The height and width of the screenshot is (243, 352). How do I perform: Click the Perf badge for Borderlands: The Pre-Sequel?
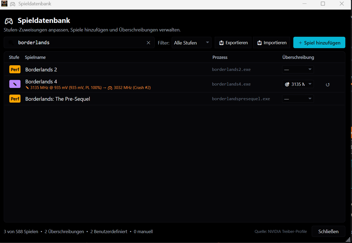tap(15, 99)
